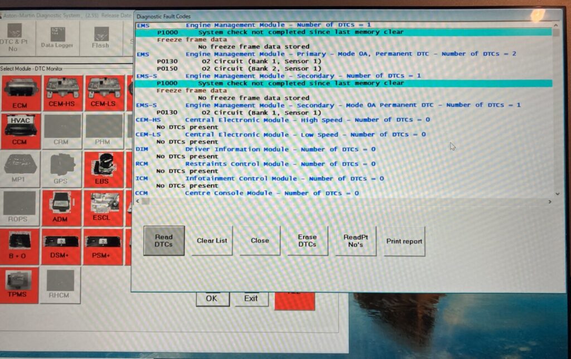The width and height of the screenshot is (571, 359).
Task: Click the horizontal scroll-left arrow
Action: point(138,201)
